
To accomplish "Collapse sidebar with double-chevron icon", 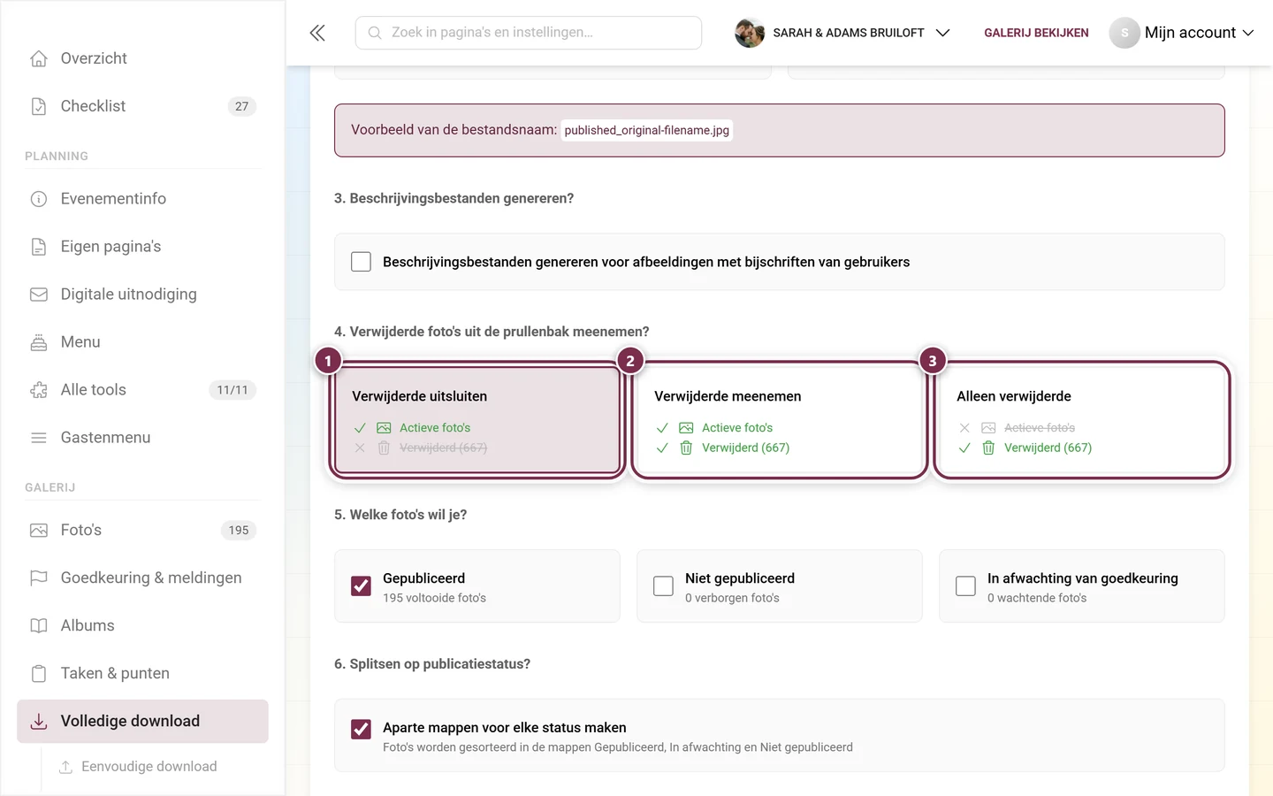I will [x=317, y=33].
